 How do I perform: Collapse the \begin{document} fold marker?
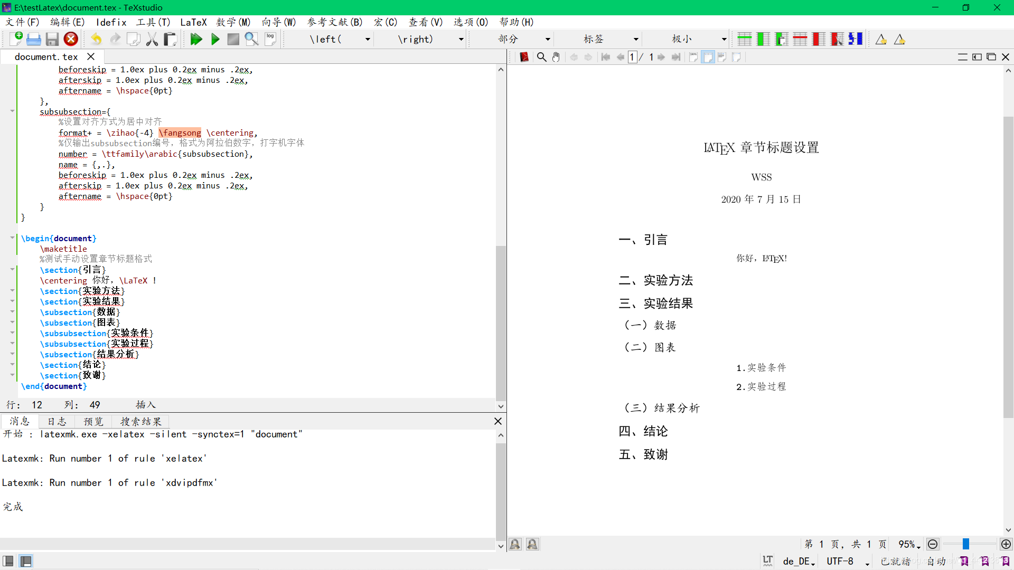[12, 238]
